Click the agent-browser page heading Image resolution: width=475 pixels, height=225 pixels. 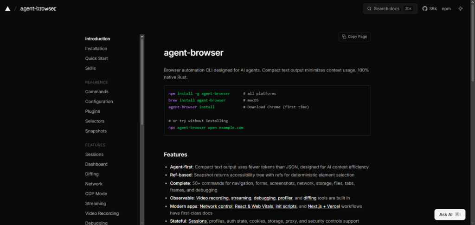coord(193,53)
